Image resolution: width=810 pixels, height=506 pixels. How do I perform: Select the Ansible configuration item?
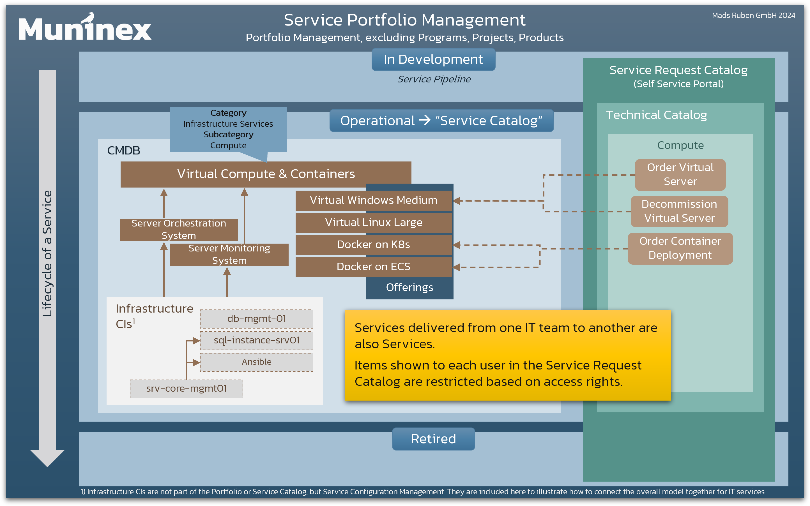[x=256, y=362]
